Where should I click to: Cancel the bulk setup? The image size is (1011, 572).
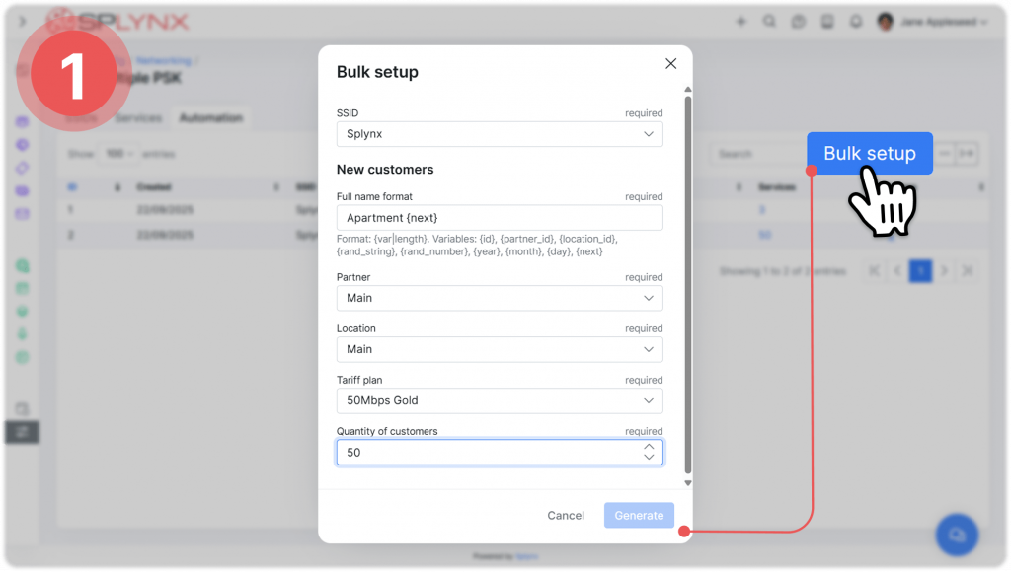566,515
